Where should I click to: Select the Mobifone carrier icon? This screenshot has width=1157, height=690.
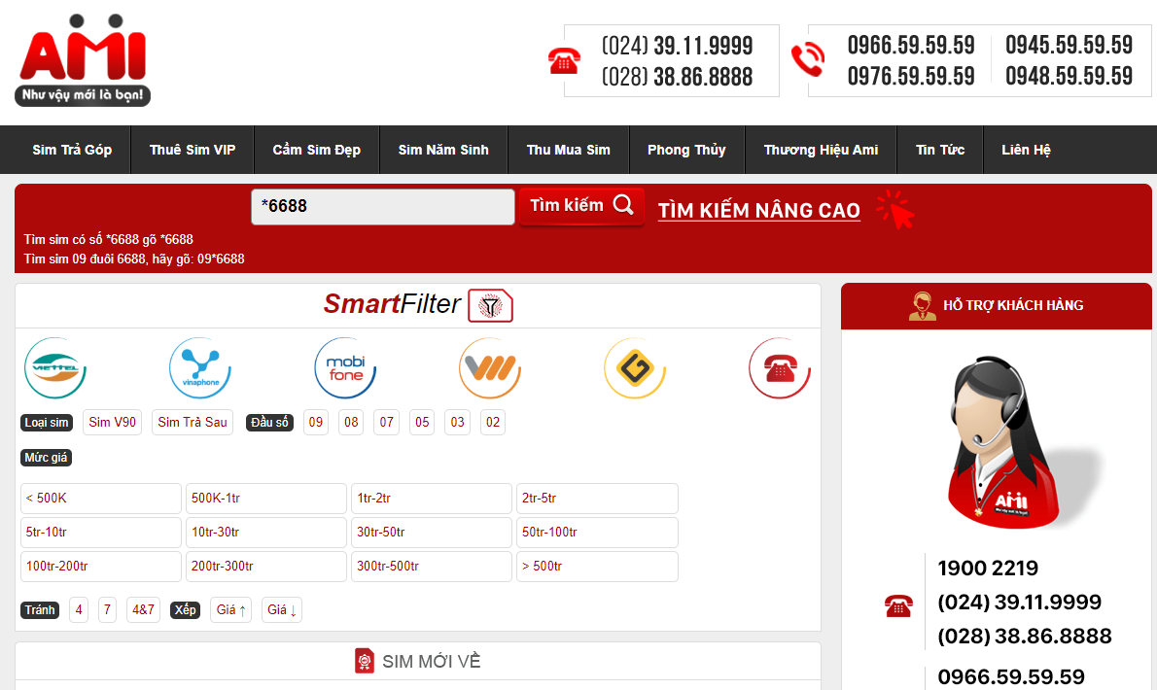[x=345, y=368]
